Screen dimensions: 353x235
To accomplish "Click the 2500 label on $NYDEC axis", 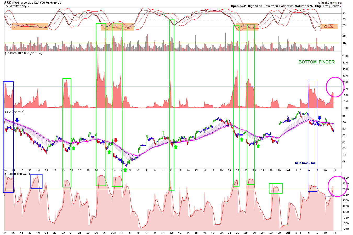I will (x=345, y=178).
